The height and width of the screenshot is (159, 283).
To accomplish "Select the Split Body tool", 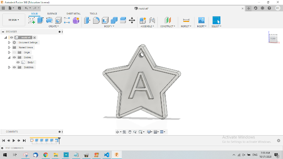I will [123, 20].
